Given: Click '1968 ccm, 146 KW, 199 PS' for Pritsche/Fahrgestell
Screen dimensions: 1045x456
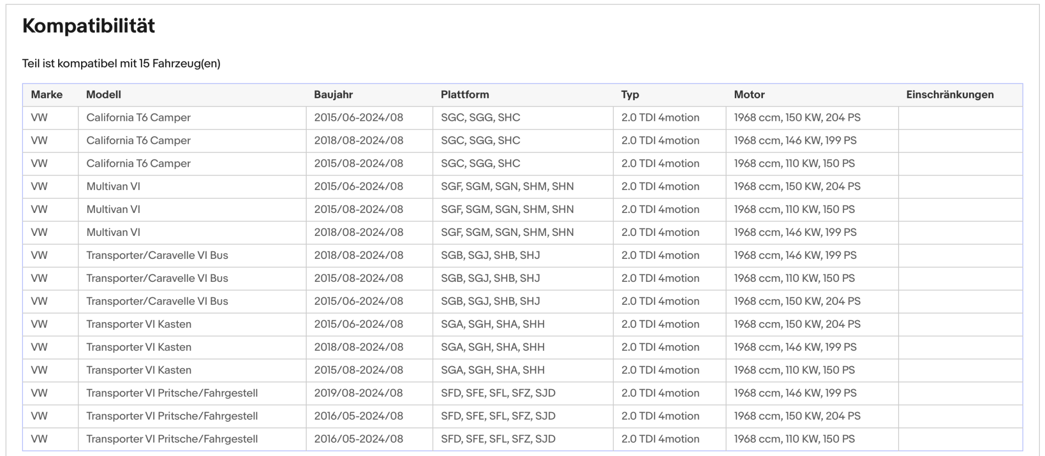Looking at the screenshot, I should pyautogui.click(x=795, y=393).
